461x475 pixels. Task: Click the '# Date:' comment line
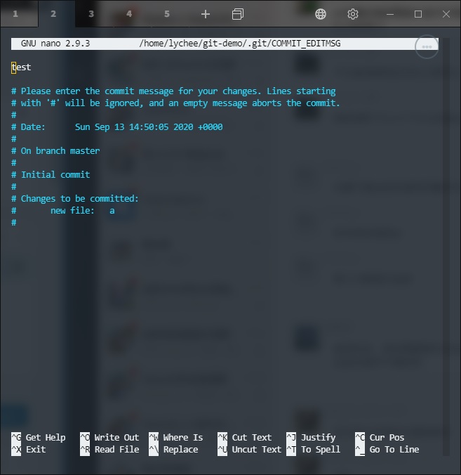tap(117, 127)
